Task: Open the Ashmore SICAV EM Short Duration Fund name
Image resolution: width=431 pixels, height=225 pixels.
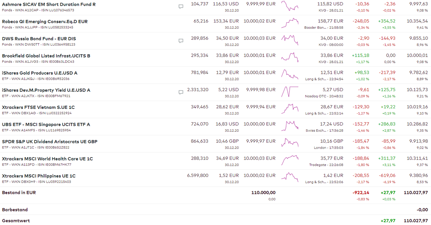Action: (49, 5)
